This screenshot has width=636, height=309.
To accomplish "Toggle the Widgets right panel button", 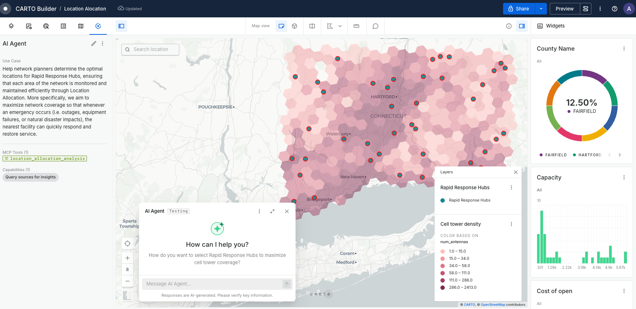I will point(522,26).
